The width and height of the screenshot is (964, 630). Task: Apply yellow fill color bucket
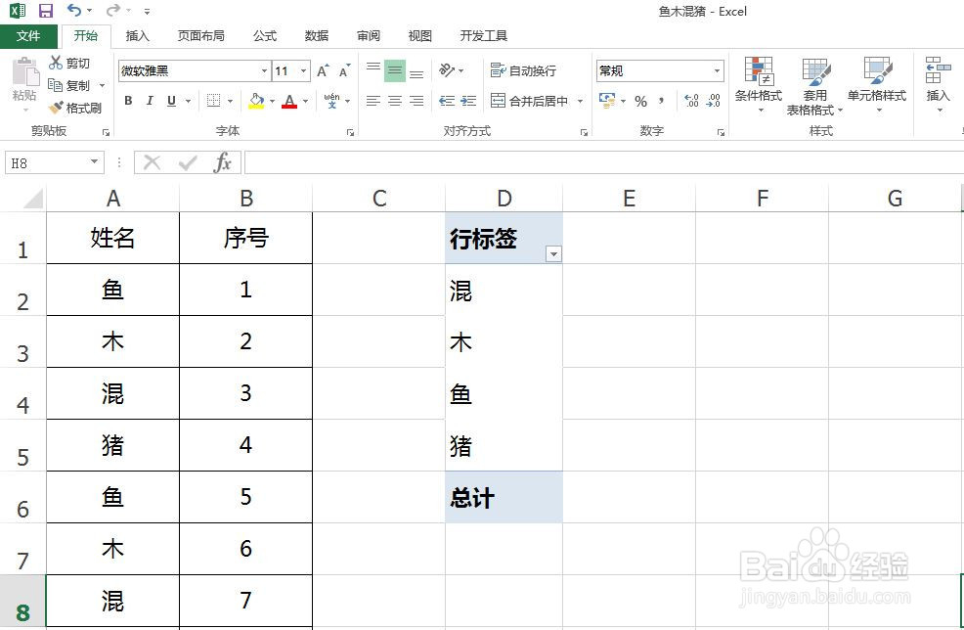pos(256,101)
